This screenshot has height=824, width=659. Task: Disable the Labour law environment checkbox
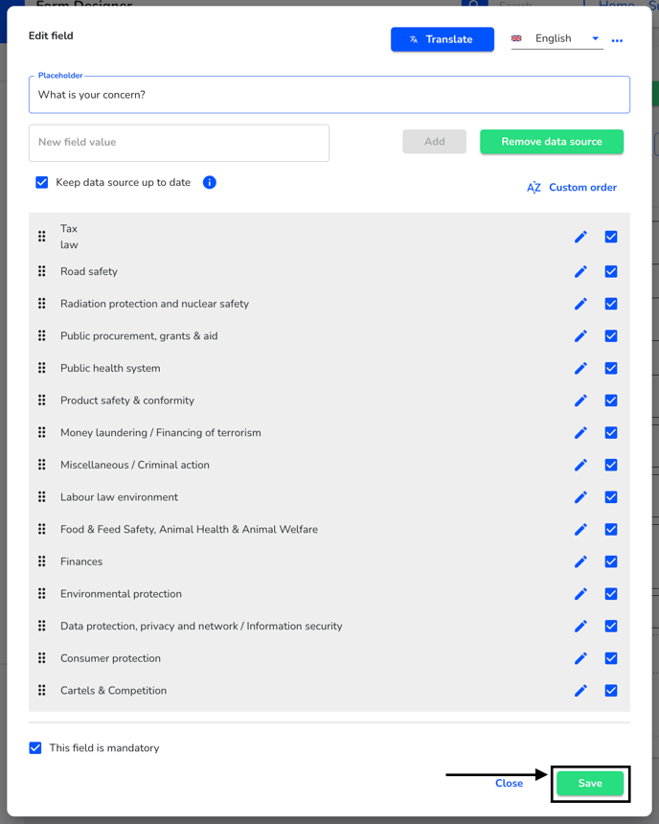611,497
